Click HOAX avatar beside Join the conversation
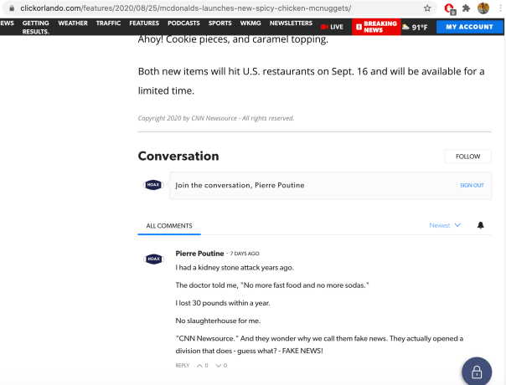 pyautogui.click(x=153, y=185)
